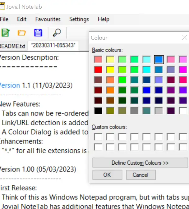Click the 'A Colour Dialog is added to' line

45,132
